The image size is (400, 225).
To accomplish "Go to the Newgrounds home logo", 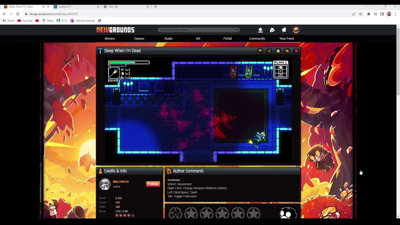I will [115, 30].
